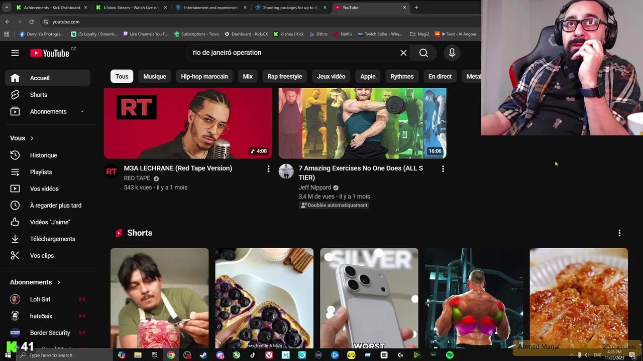
Task: Open À regarder plus tard list
Action: tap(48, 206)
